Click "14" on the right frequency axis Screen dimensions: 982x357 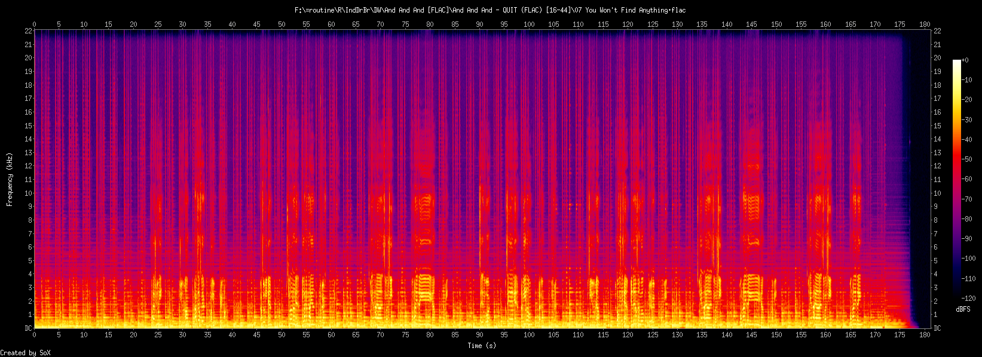point(937,139)
